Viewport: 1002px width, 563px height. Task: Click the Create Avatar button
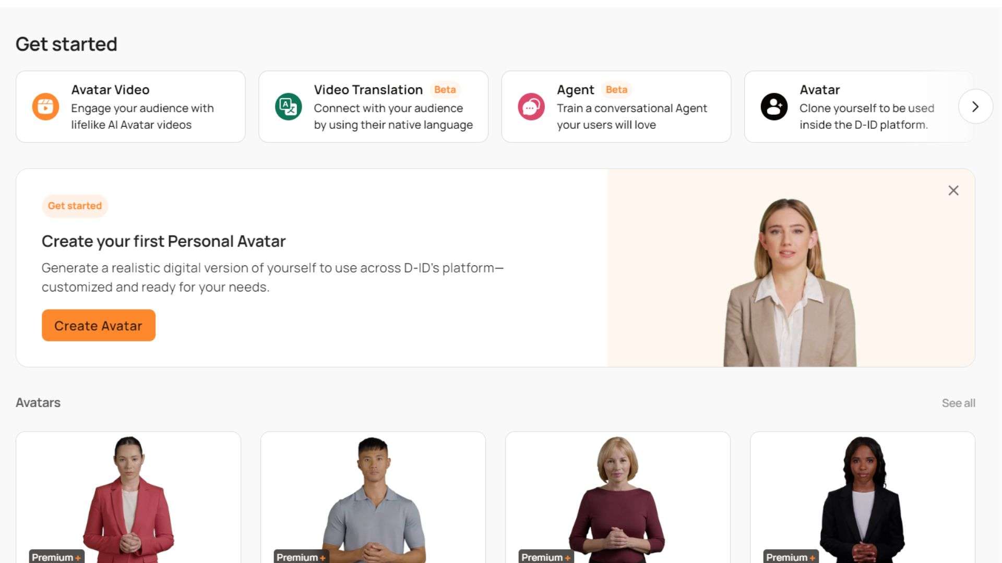pos(99,325)
